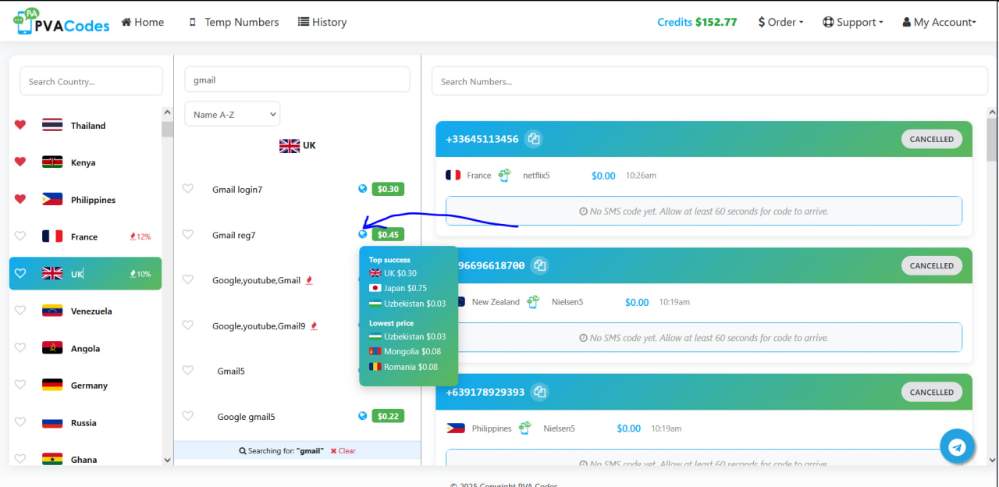This screenshot has width=999, height=487.
Task: Click the globe icon beside Gmail reg7
Action: pyautogui.click(x=362, y=233)
